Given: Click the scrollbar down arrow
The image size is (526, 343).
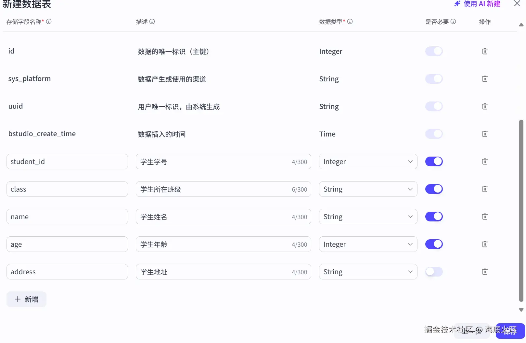Looking at the screenshot, I should (x=521, y=310).
